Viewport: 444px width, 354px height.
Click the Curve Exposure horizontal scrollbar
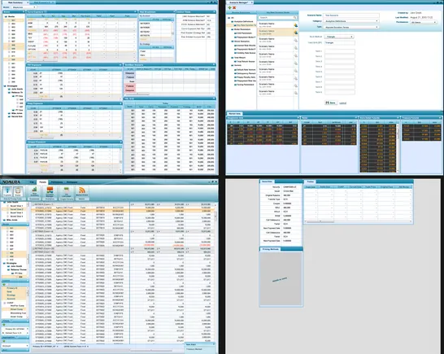pos(43,61)
